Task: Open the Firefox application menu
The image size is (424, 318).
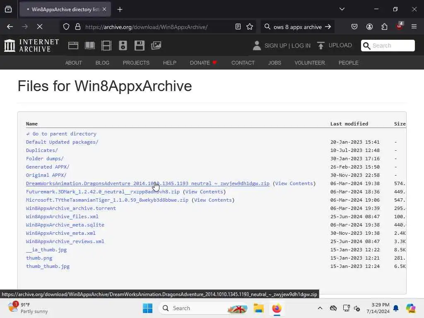Action: coord(414,26)
